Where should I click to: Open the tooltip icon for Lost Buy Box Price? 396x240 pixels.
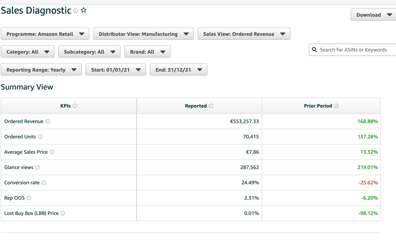click(63, 213)
